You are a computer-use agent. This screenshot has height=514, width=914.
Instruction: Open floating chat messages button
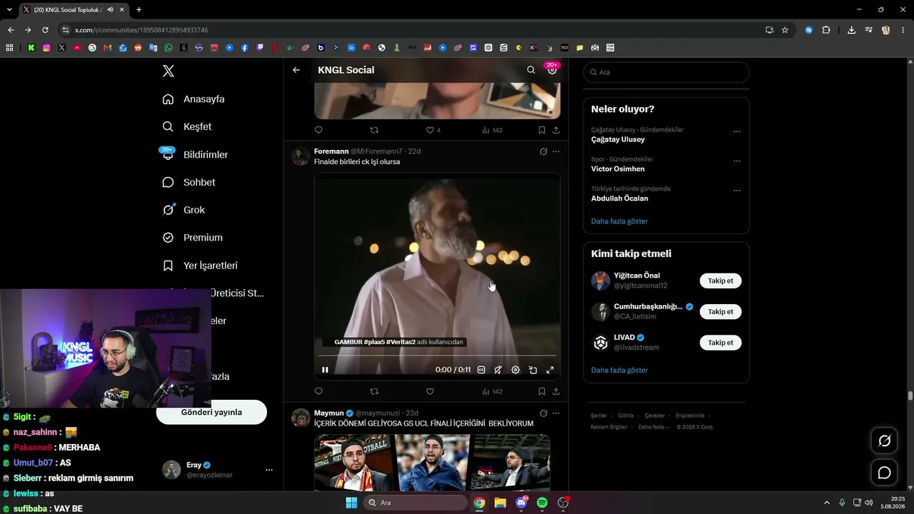pos(884,473)
